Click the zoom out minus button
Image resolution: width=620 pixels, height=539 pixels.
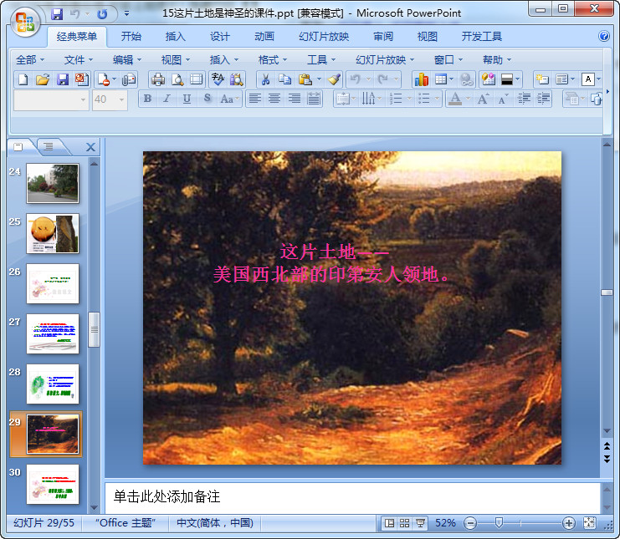point(470,523)
